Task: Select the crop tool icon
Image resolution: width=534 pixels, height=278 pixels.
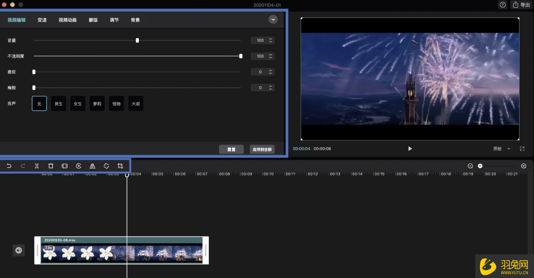Action: tap(120, 166)
